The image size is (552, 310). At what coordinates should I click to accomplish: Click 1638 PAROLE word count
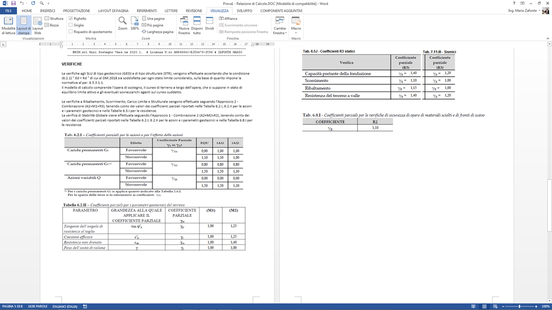tap(38, 306)
